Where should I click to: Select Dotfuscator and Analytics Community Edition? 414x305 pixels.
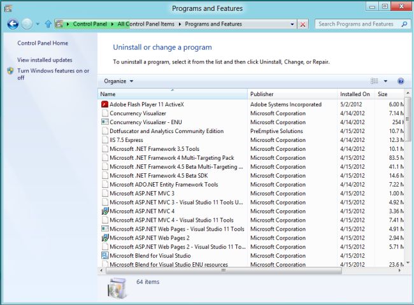[x=167, y=131]
